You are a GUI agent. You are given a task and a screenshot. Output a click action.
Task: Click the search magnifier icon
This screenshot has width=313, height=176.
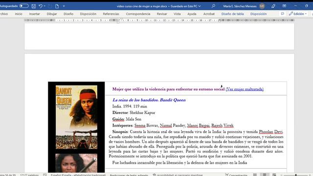pos(213,6)
